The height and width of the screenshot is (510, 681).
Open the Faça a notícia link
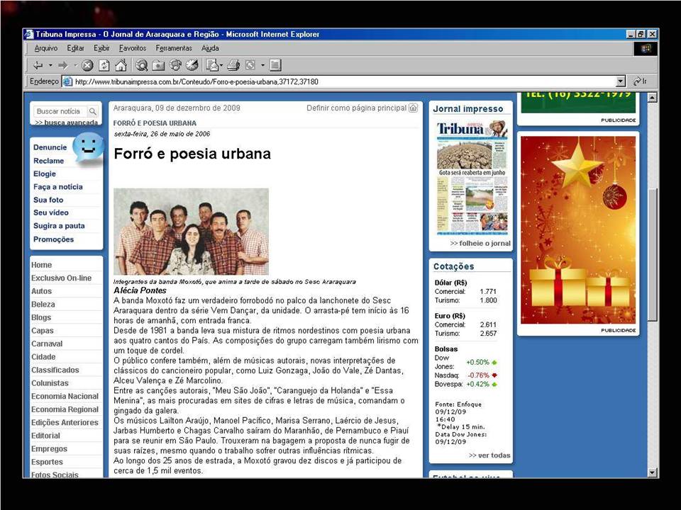57,187
